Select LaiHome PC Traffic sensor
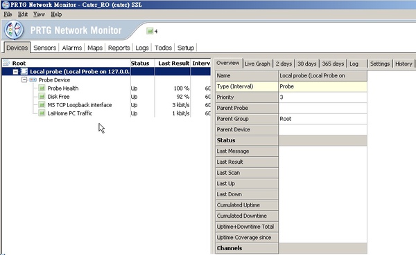Screen dimensions: 416x255 coord(70,113)
